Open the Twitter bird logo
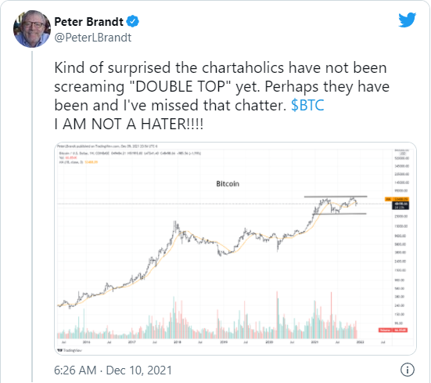Image resolution: width=431 pixels, height=383 pixels. point(407,20)
